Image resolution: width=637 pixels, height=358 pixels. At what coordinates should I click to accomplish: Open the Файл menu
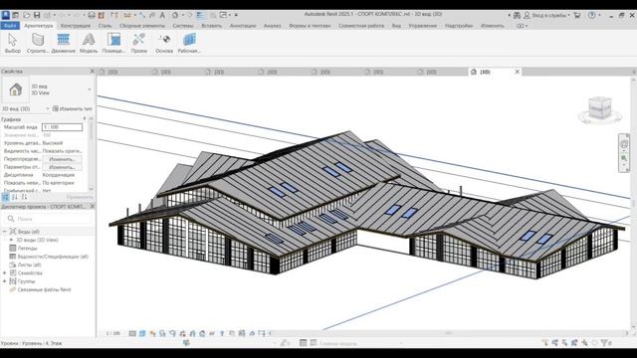[x=10, y=26]
